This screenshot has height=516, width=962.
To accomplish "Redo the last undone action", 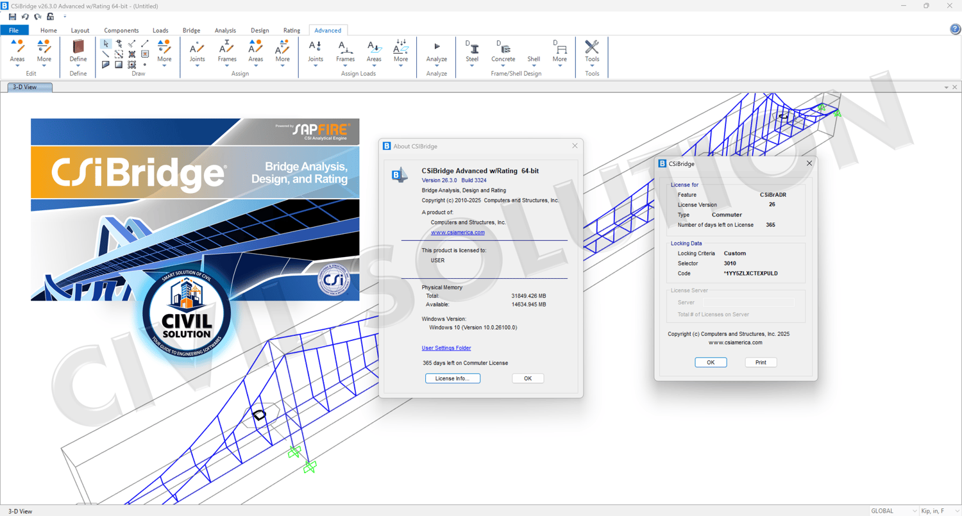I will [38, 17].
